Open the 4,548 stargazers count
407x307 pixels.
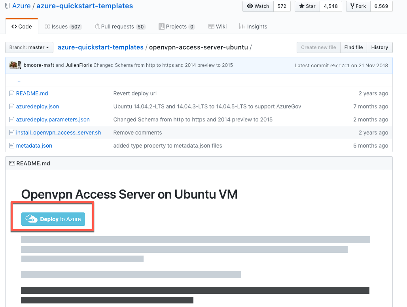coord(331,6)
